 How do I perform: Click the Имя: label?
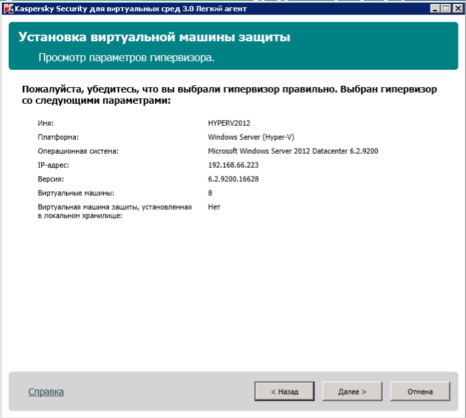[46, 123]
